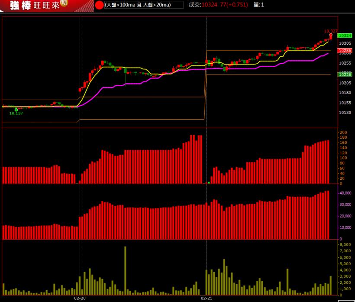Click the 10205 price axis label
Viewport: 355px width, 302px height.
click(x=345, y=83)
